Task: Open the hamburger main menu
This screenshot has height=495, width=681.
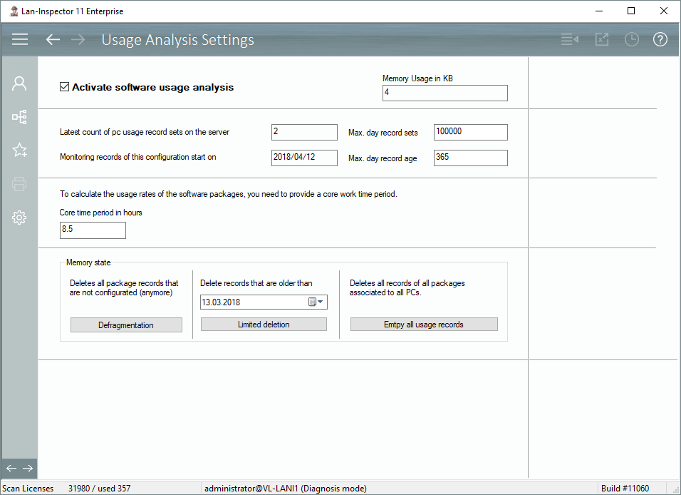Action: coord(20,39)
